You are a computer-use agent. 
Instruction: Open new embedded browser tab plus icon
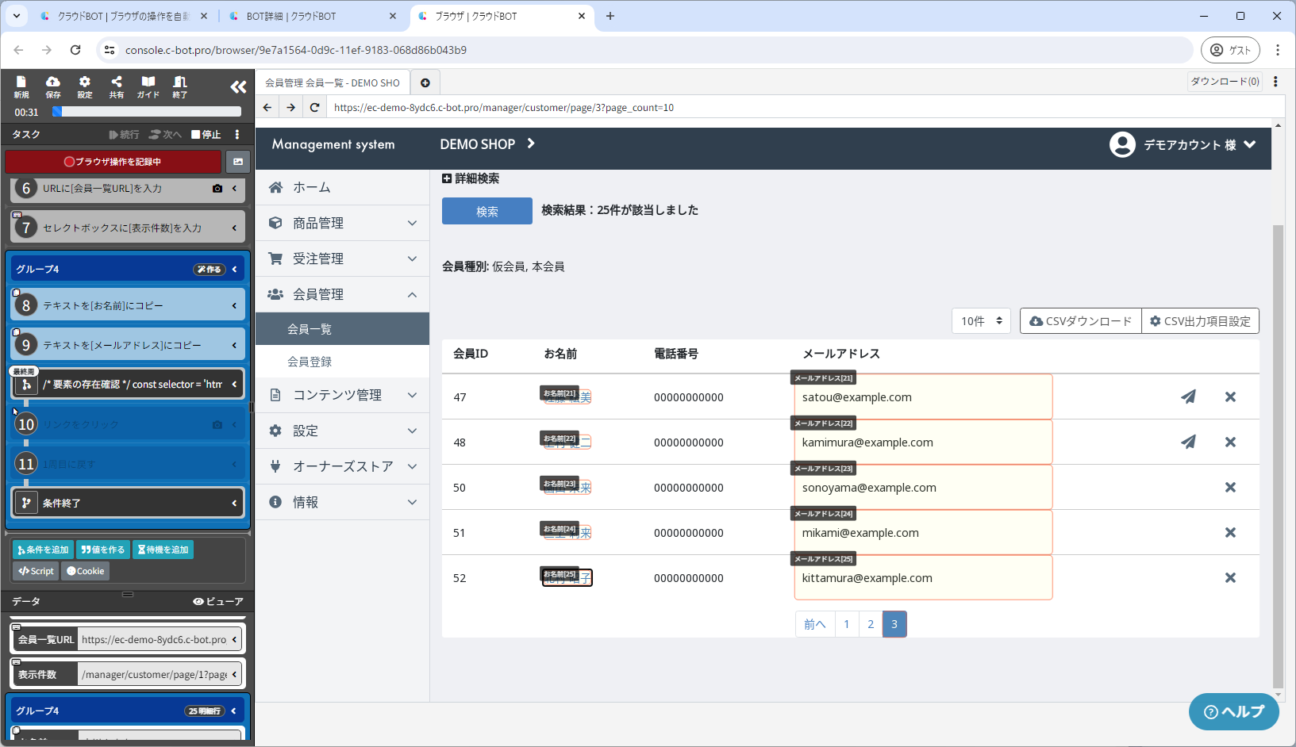pyautogui.click(x=425, y=82)
